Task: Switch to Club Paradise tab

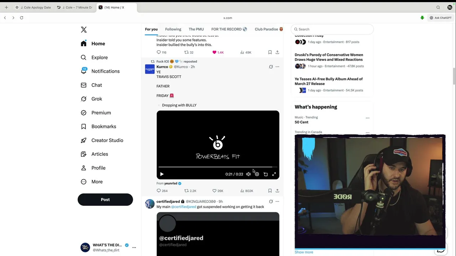Action: click(x=269, y=29)
